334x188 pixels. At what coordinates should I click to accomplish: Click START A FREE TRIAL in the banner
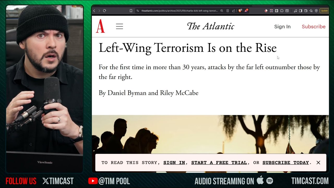[x=219, y=163]
